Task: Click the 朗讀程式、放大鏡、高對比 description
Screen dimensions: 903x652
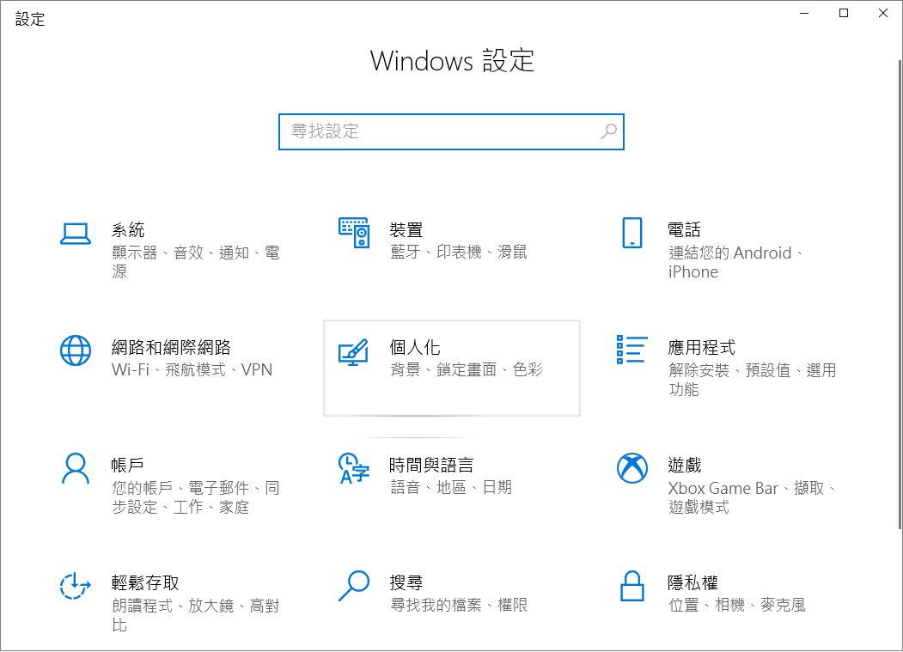Action: point(196,615)
